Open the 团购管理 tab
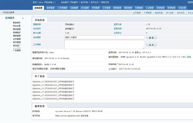 point(117,8)
